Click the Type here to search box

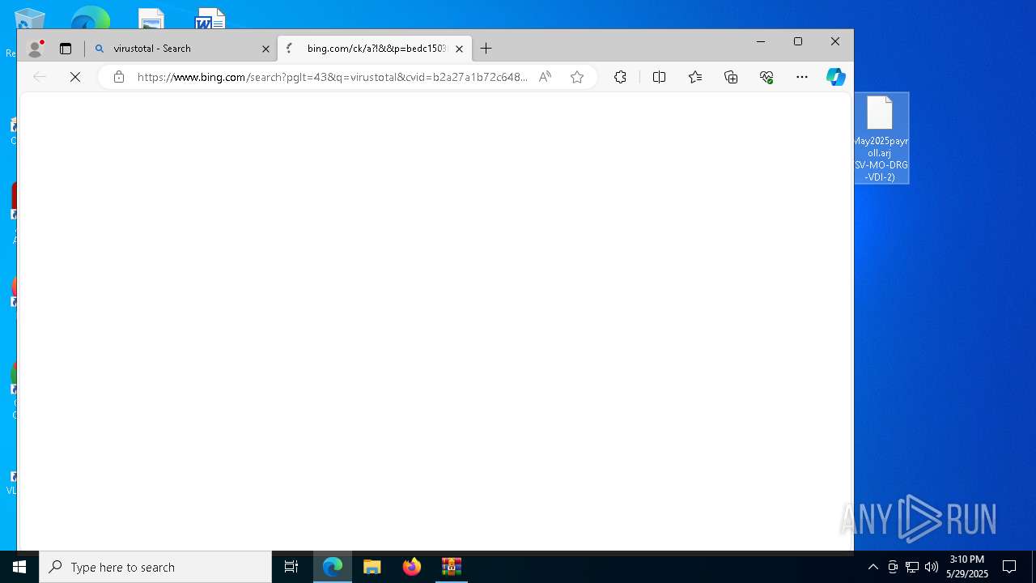pos(155,567)
